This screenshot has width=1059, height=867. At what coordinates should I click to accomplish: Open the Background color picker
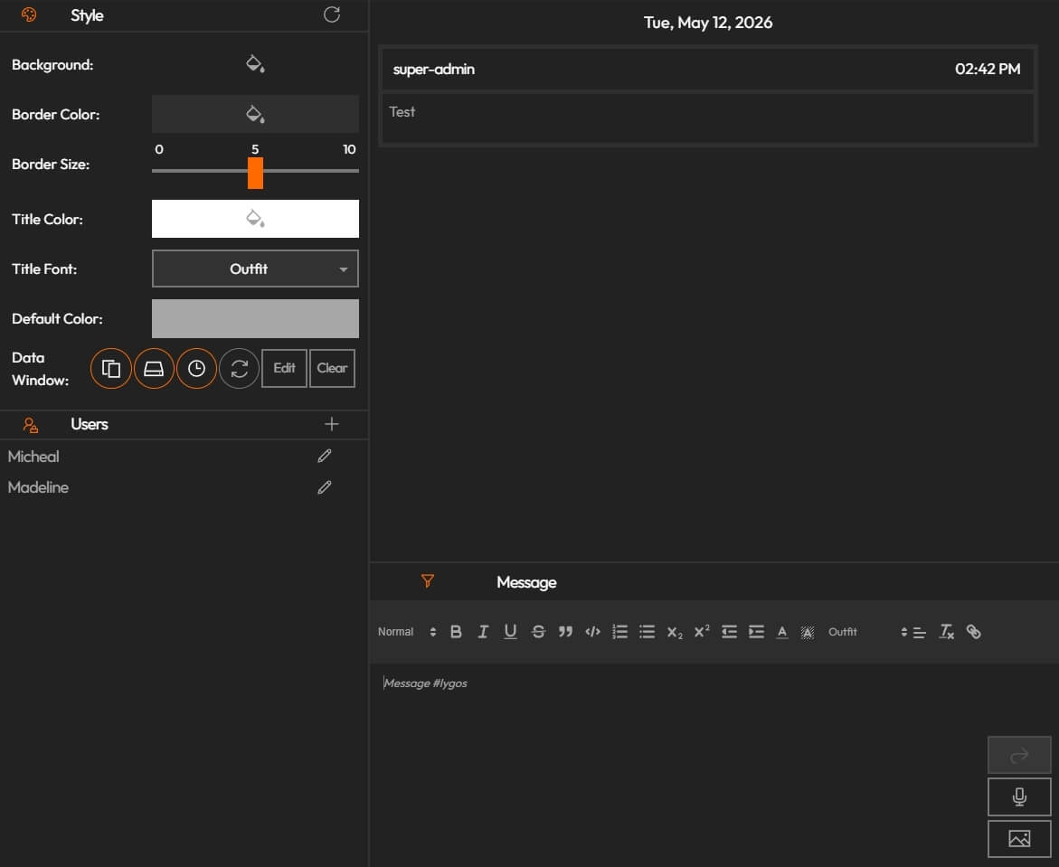255,64
